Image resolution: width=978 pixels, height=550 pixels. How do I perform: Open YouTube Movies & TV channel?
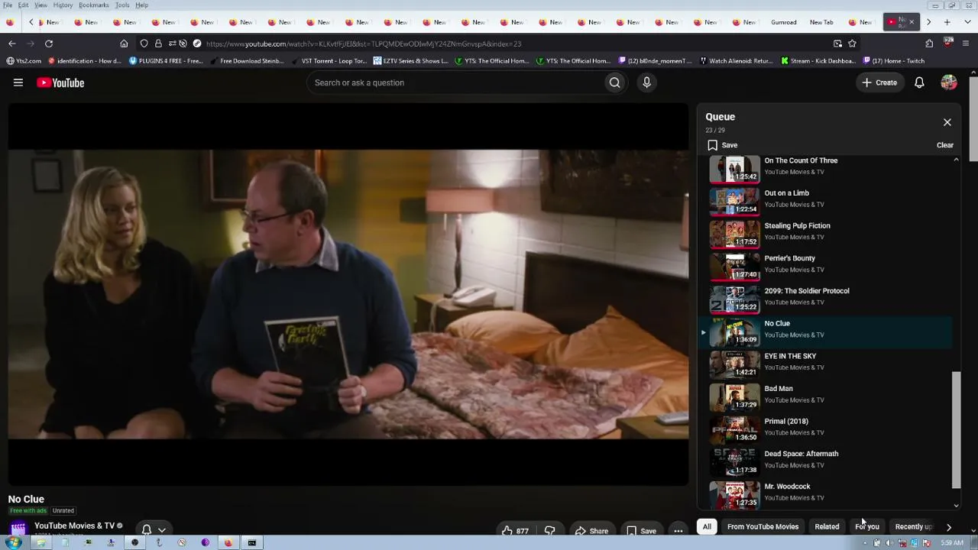click(x=74, y=526)
